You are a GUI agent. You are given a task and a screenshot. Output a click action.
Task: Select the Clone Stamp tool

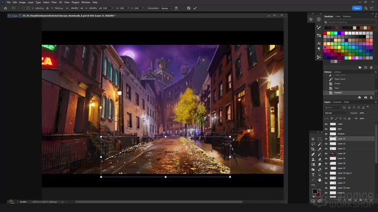313,160
